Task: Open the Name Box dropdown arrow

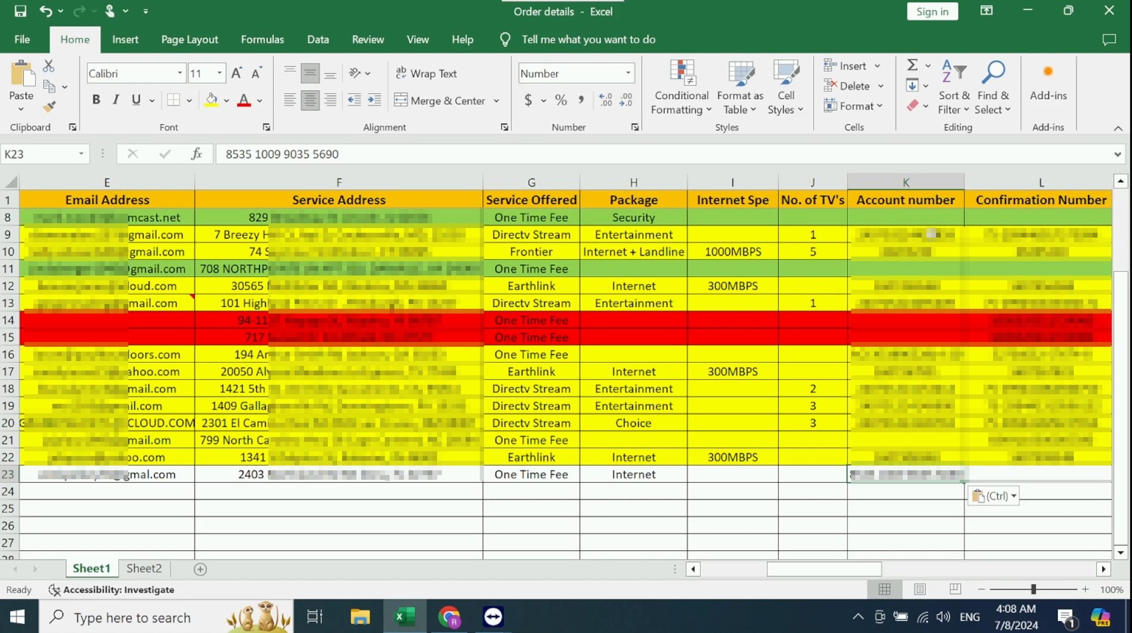Action: coord(81,154)
